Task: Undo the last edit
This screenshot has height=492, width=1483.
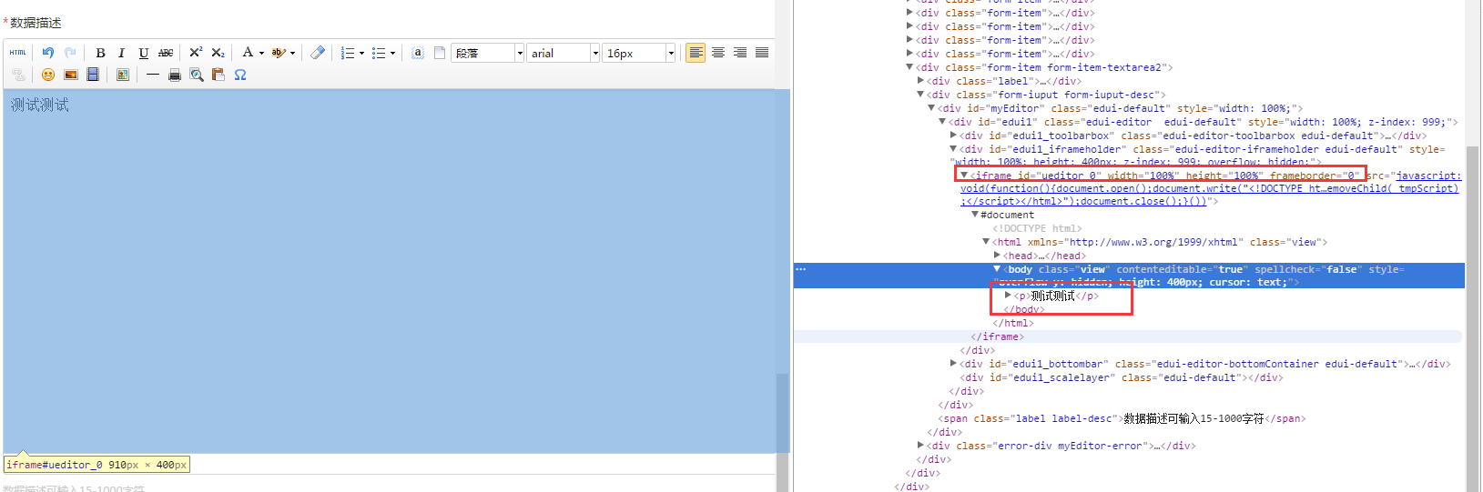Action: tap(48, 53)
